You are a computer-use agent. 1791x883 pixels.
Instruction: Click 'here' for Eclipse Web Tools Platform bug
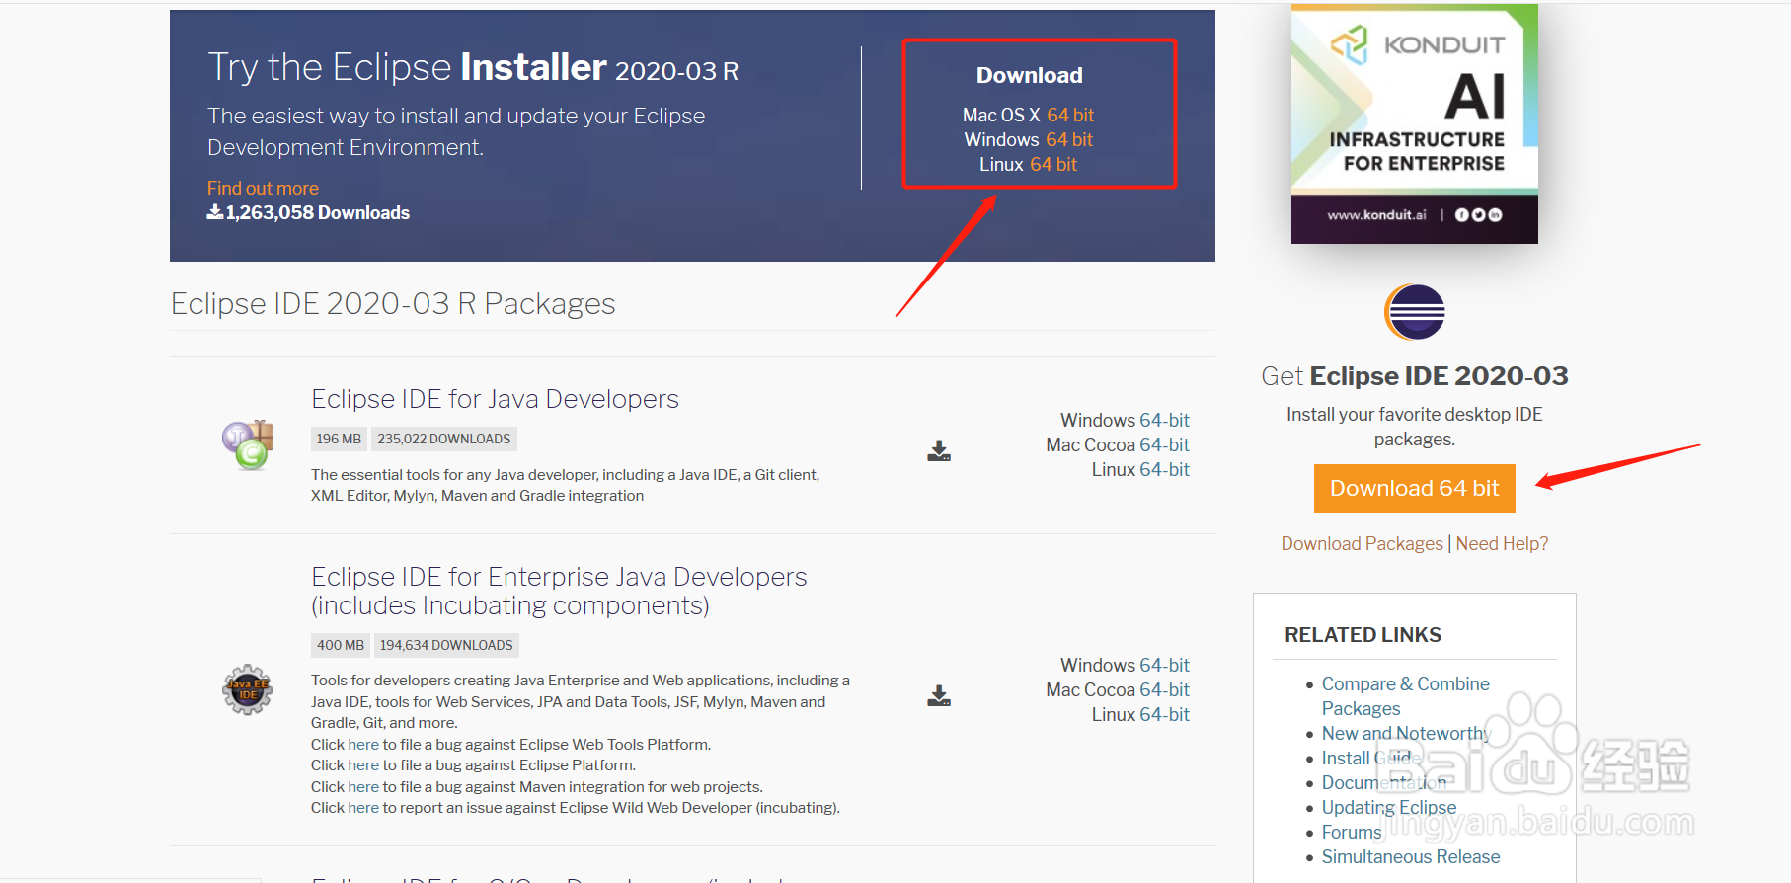click(363, 744)
